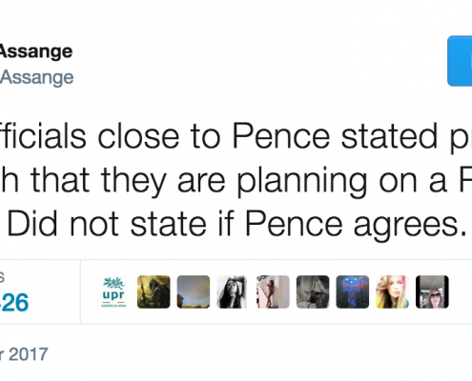Viewport: 472px width, 381px height.
Task: Click the tweet line 'officials close to Pence'
Action: (x=236, y=136)
